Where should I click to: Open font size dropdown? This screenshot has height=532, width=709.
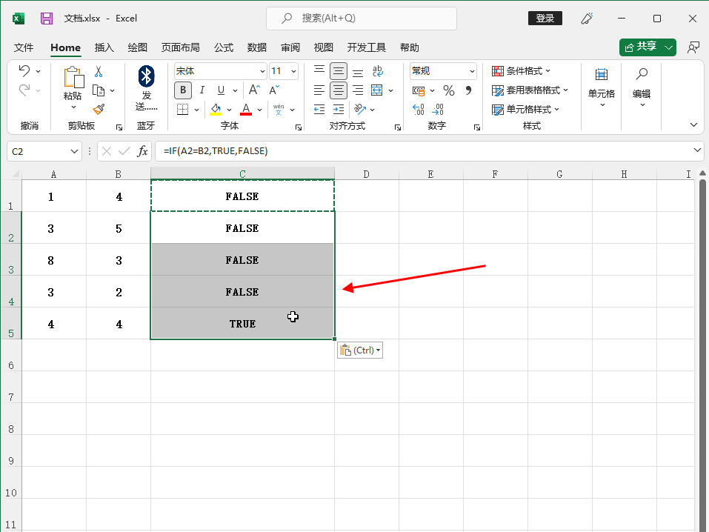(x=293, y=71)
